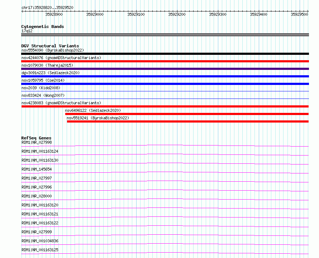Open transcript RDM1|NM_145654

click(37, 169)
